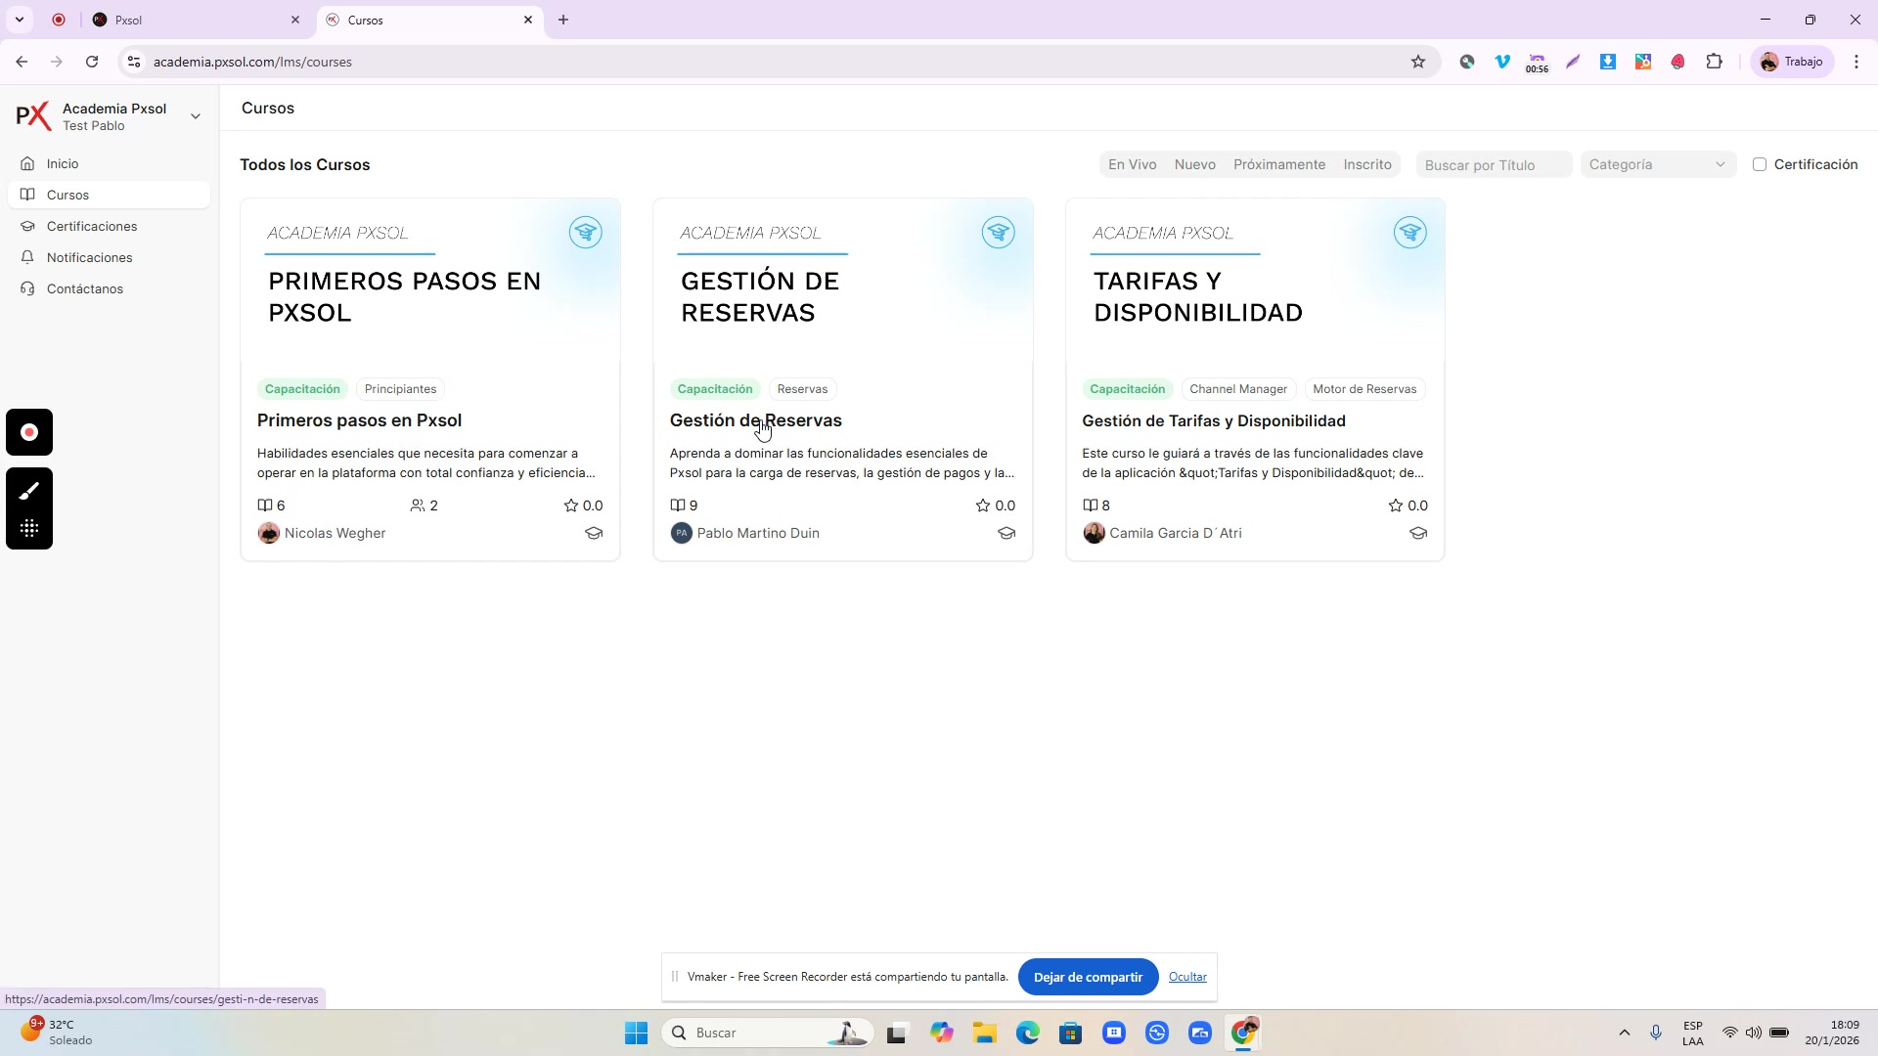Click the volume icon in system tray
Viewport: 1878px width, 1056px height.
click(1754, 1033)
